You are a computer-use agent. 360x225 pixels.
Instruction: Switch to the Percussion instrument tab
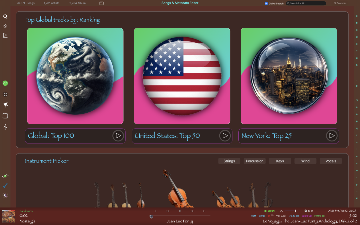[x=255, y=161]
